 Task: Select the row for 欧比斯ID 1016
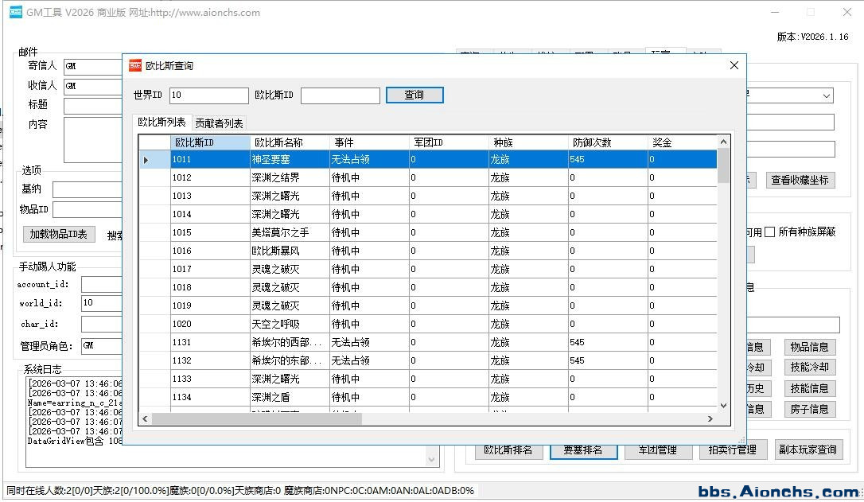point(210,251)
